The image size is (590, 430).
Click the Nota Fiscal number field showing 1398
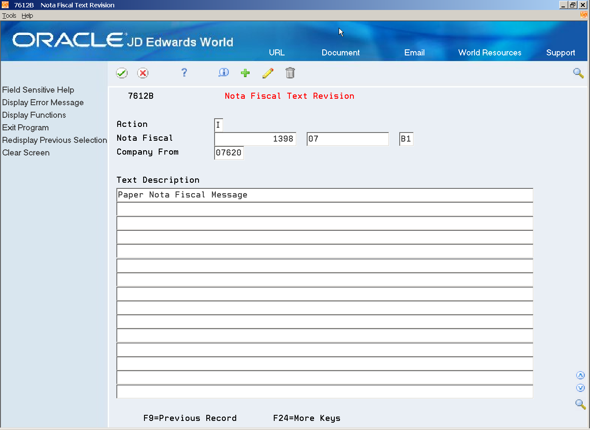255,139
